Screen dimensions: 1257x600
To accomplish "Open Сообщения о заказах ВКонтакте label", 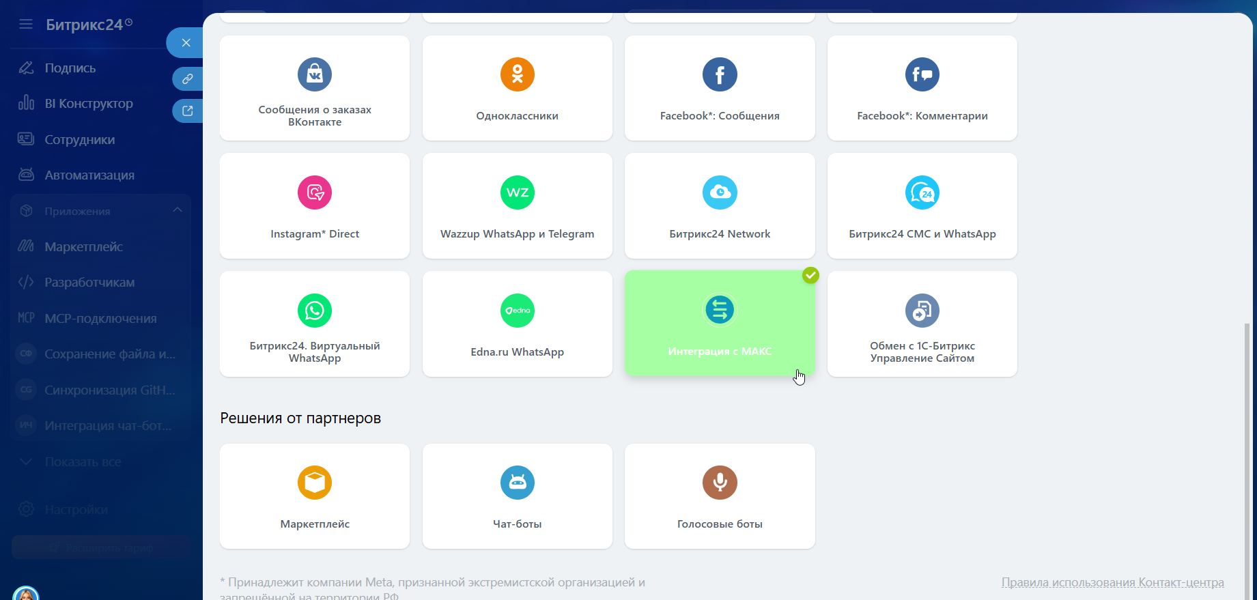I will coord(315,116).
